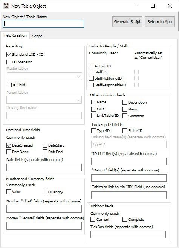Image resolution: width=179 pixels, height=248 pixels.
Task: Click the "ID List" field(s) input box
Action: point(129,161)
